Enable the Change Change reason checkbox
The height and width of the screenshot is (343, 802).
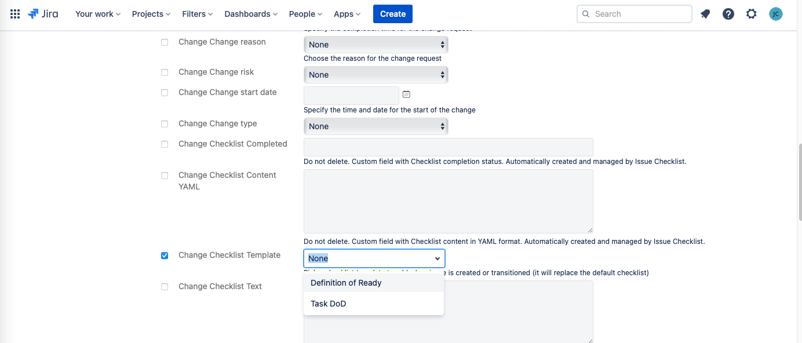pos(165,42)
